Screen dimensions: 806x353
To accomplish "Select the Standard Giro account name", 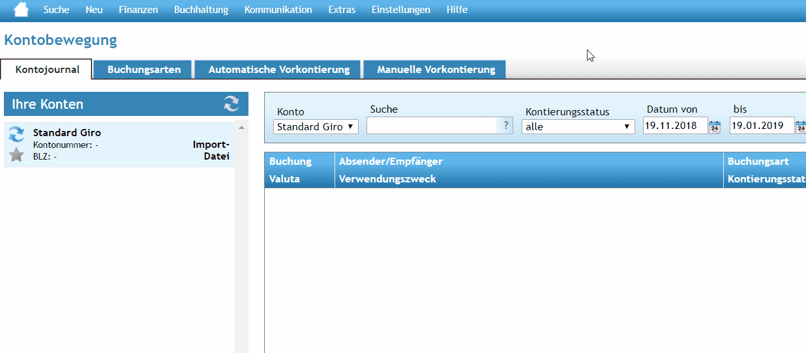I will [67, 133].
